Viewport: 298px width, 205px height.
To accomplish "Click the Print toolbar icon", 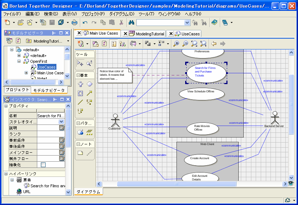I will [x=74, y=22].
